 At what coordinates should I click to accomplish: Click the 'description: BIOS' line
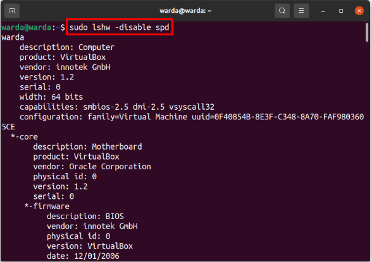coord(85,217)
